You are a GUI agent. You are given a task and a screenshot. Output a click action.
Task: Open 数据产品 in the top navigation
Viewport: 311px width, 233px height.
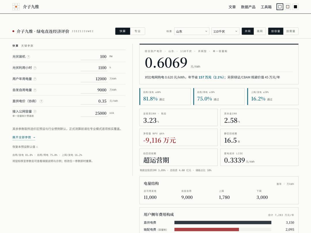[248, 7]
